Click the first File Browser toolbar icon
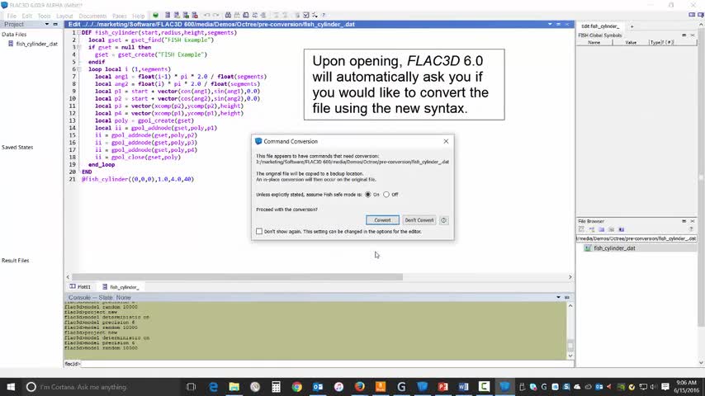Viewport: 705px width, 396px height. (581, 229)
